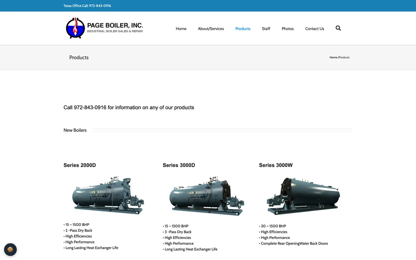The image size is (416, 260).
Task: Click the cookie settings icon
Action: coord(10,250)
